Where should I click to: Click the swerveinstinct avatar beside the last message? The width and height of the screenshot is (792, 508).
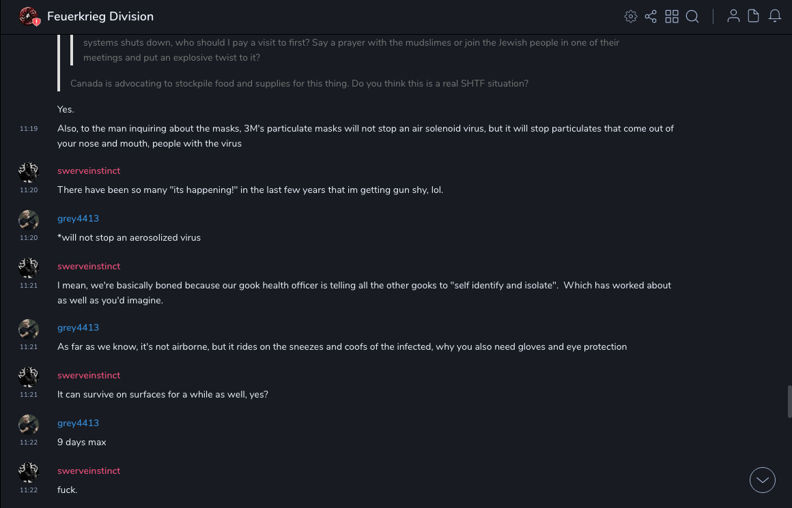point(29,473)
